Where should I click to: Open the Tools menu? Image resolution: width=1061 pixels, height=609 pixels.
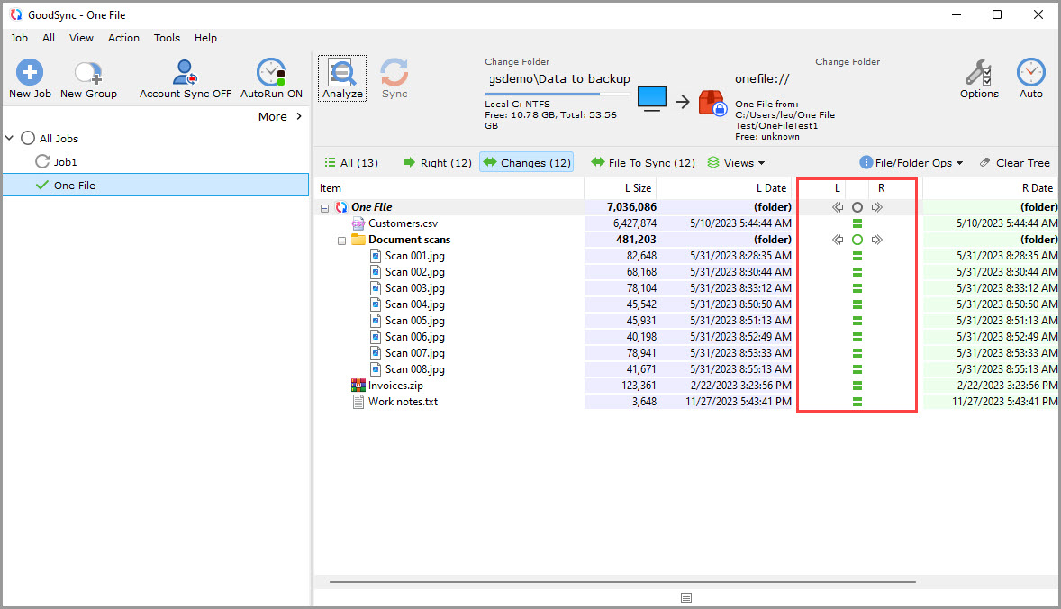[167, 38]
